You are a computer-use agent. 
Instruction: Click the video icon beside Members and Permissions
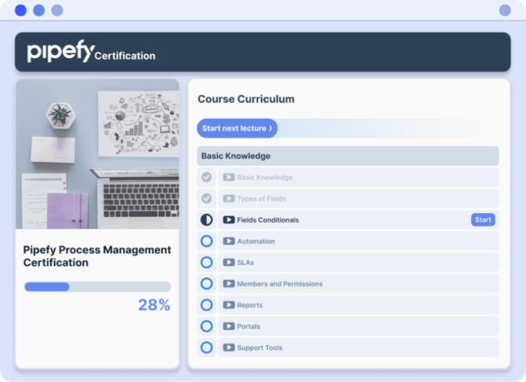point(229,284)
